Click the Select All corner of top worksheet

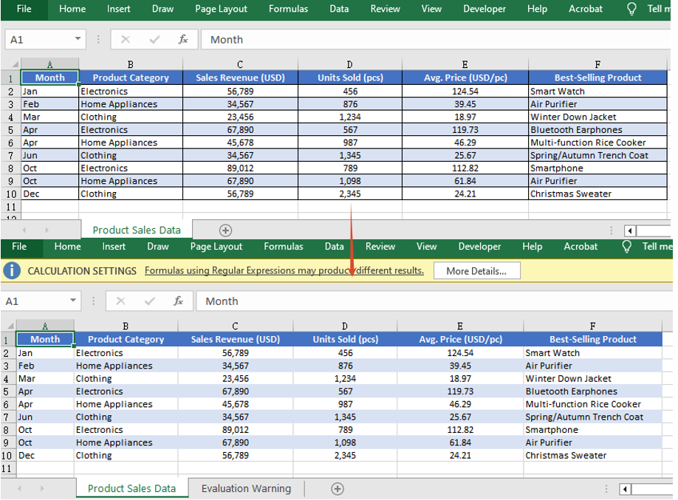tap(15, 64)
